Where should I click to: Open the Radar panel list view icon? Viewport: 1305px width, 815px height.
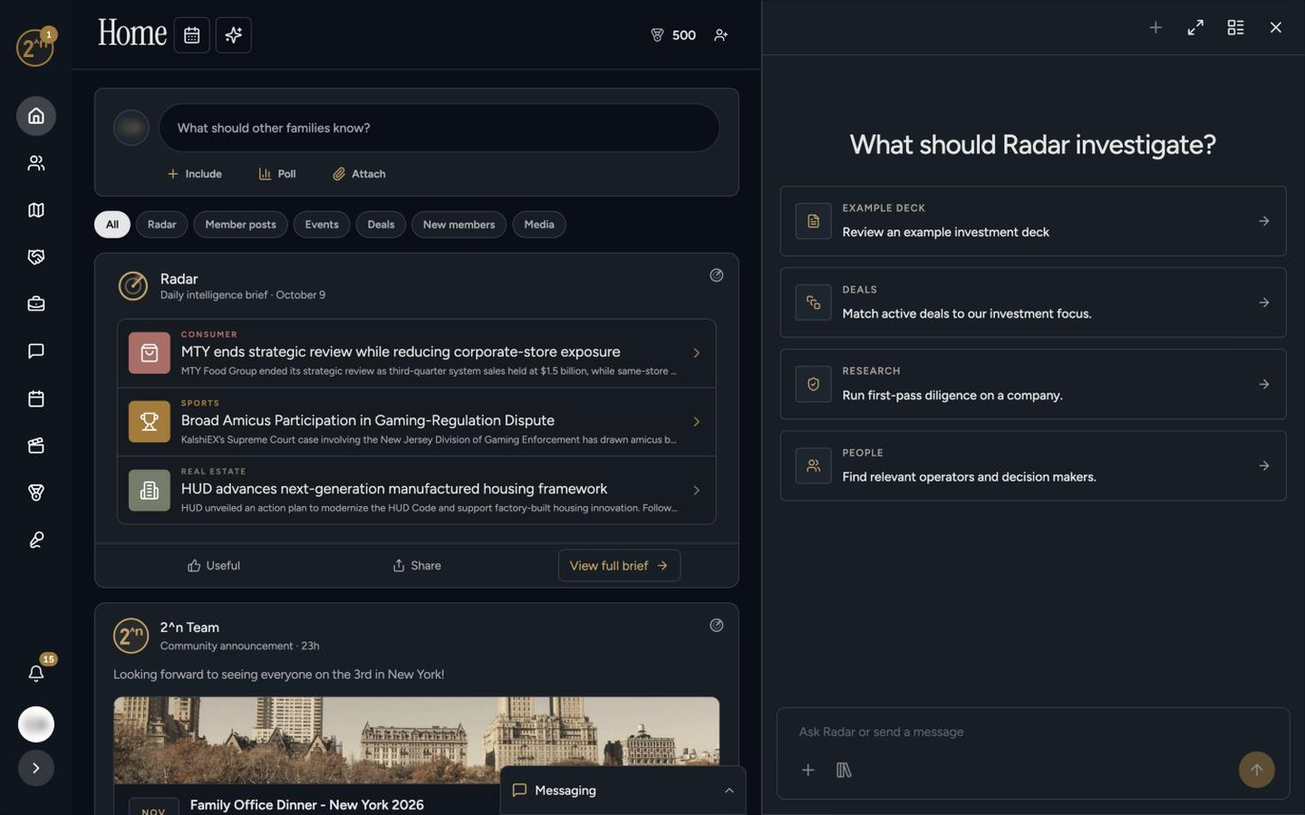pyautogui.click(x=1235, y=28)
